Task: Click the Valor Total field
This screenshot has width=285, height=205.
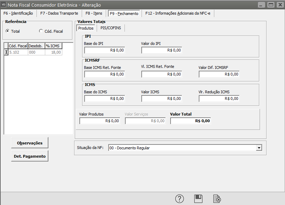Action: coord(190,121)
